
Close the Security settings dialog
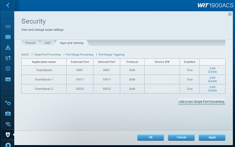tap(230, 14)
